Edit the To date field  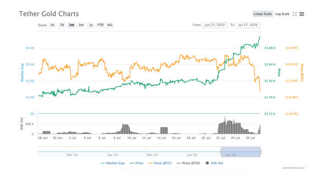click(248, 25)
